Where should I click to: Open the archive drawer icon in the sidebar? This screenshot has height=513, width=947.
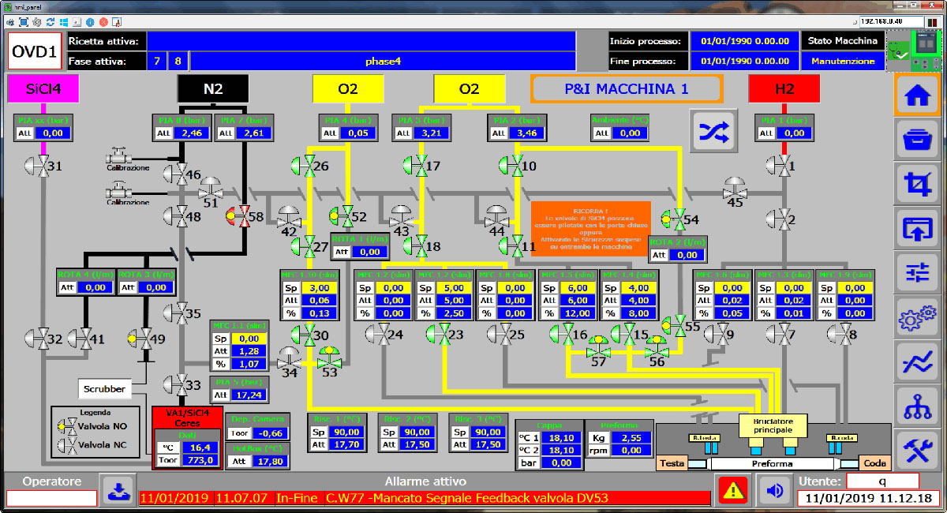[x=916, y=140]
